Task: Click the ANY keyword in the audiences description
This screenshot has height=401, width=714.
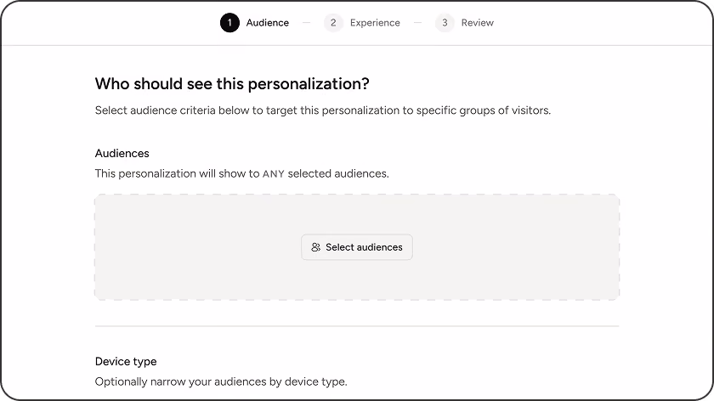Action: 273,174
